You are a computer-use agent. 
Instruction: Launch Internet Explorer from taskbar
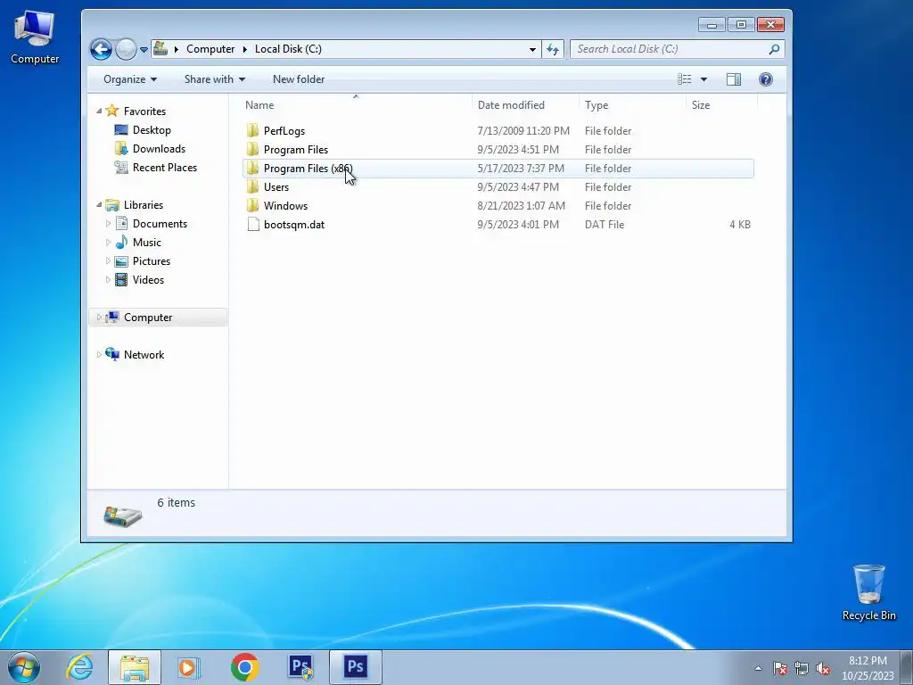coord(79,667)
